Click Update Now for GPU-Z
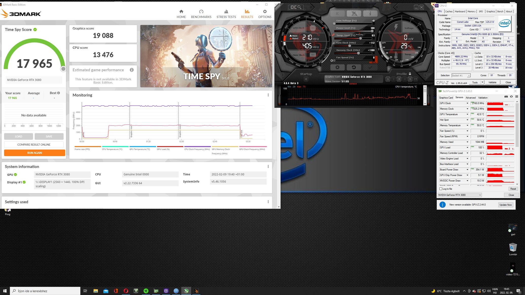 click(505, 205)
